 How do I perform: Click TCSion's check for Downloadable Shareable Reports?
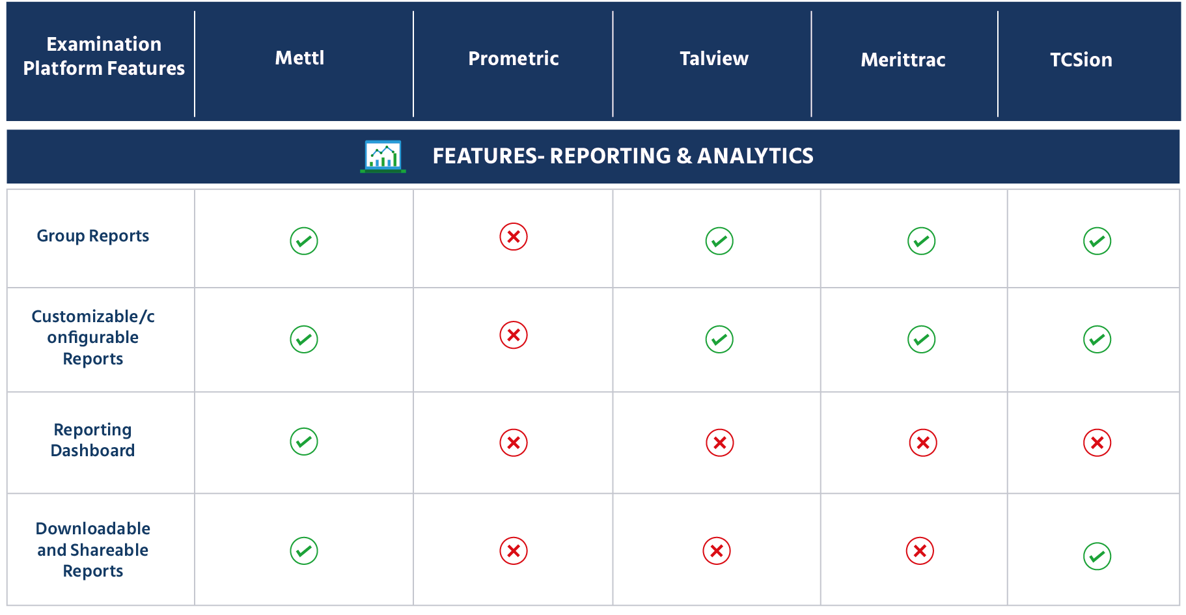tap(1097, 556)
